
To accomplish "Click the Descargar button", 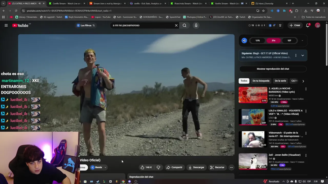I will [x=196, y=167].
